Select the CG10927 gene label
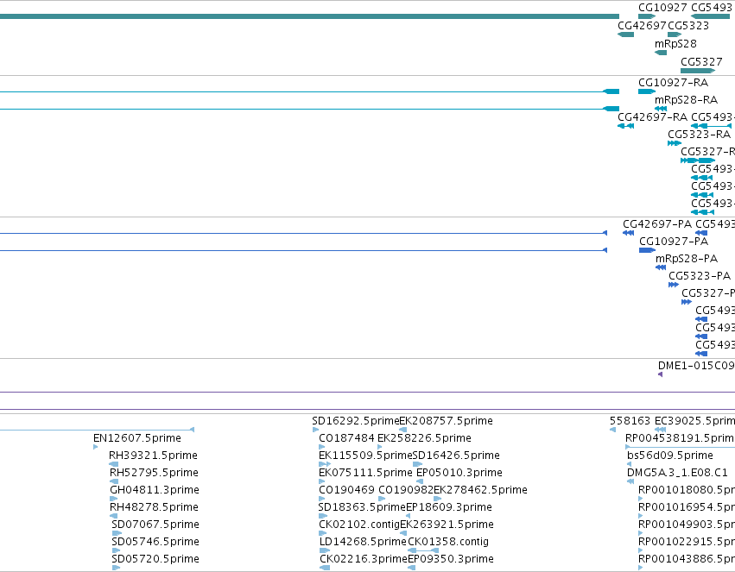The height and width of the screenshot is (572, 735). coord(662,8)
